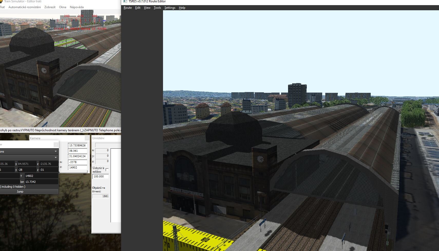This screenshot has width=439, height=251.
Task: Open the Help menu in TSRE5
Action: coord(182,8)
